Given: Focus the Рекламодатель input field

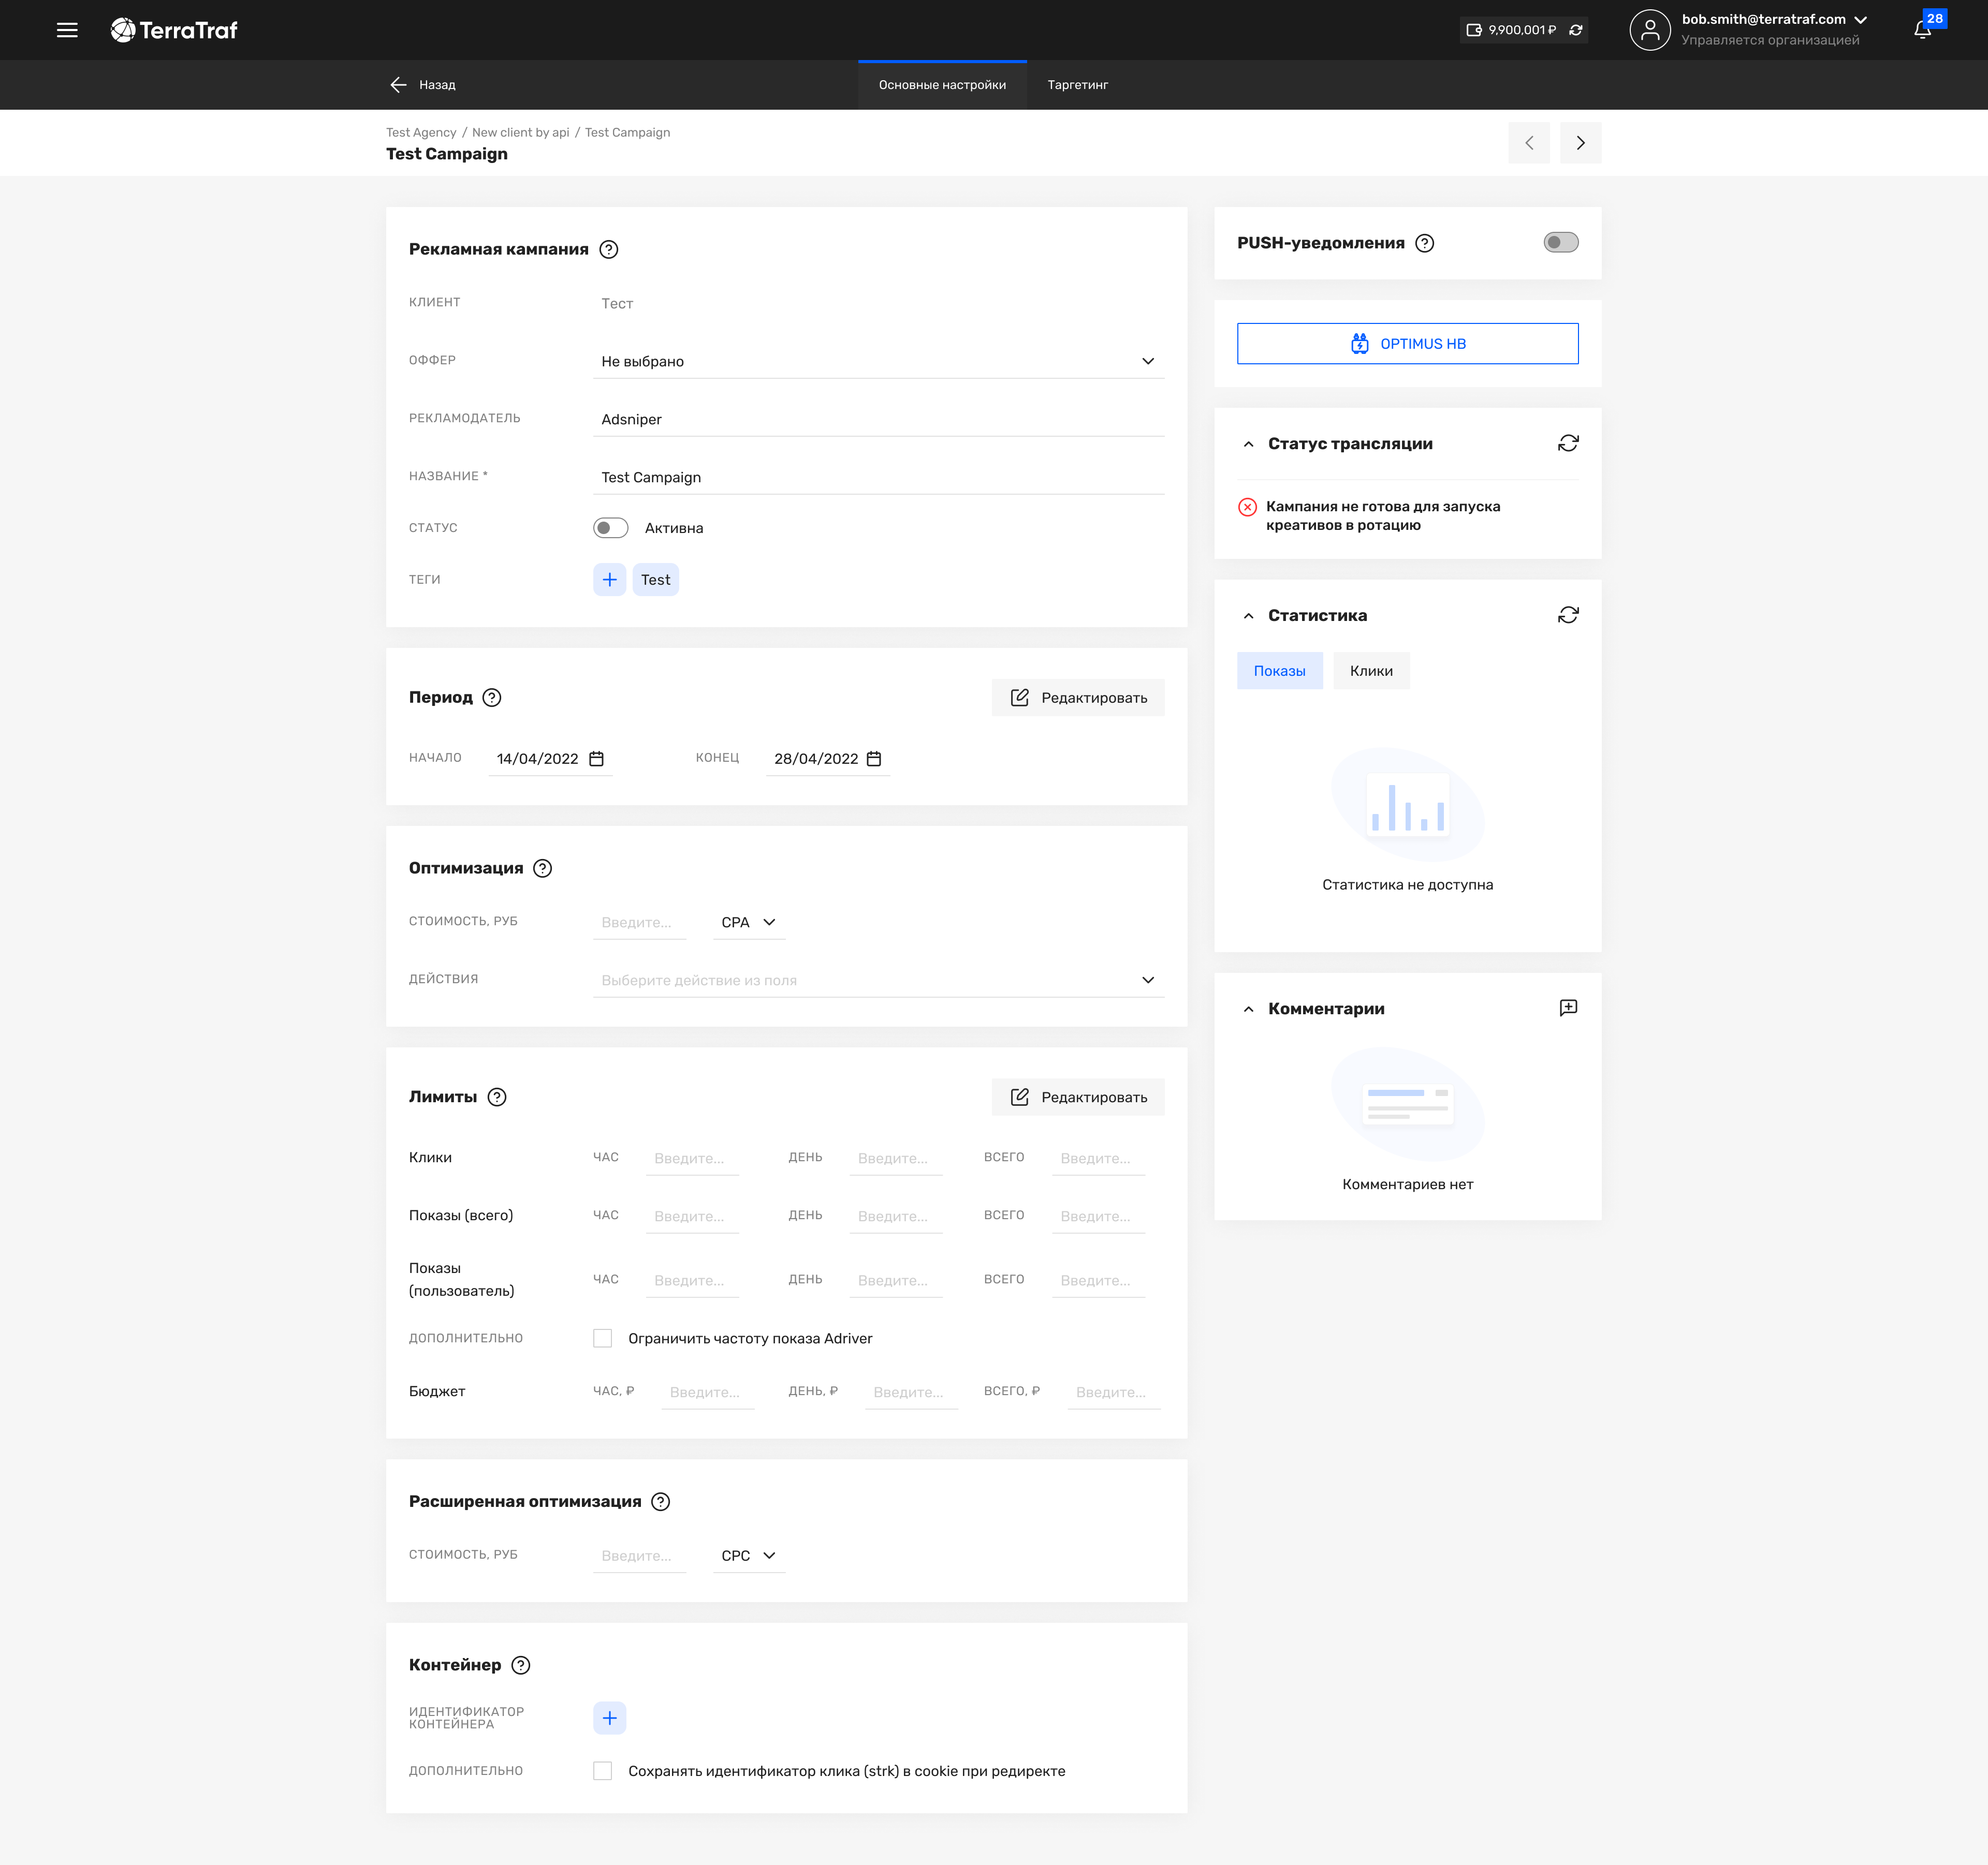Looking at the screenshot, I should [x=879, y=419].
